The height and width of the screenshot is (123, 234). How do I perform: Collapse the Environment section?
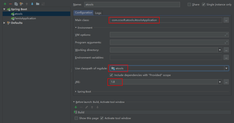pos(76,28)
